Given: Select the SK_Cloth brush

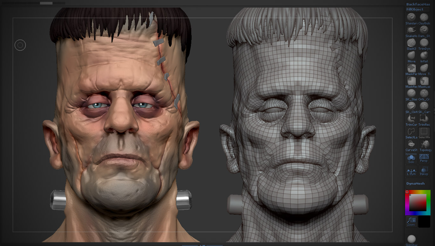Looking at the screenshot, I should click(x=411, y=108).
